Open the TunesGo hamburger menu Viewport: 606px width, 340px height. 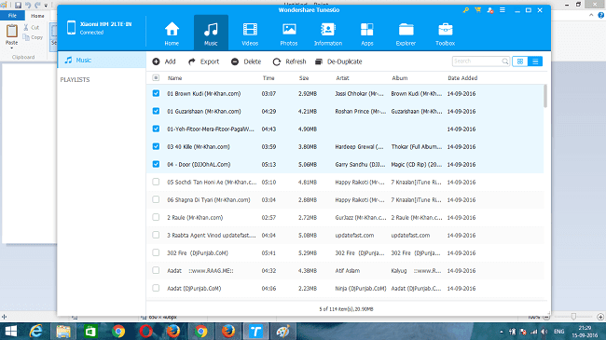click(503, 10)
